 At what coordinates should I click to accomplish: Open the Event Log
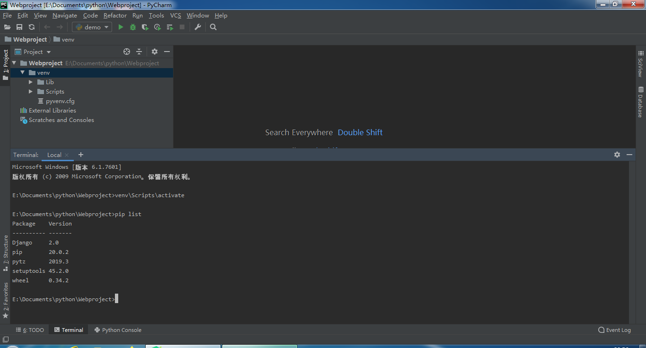pos(614,330)
